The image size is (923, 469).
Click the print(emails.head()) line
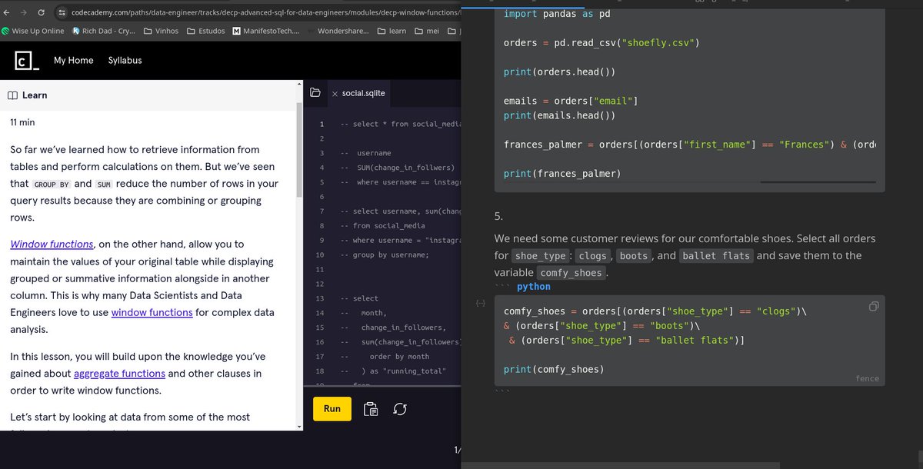pyautogui.click(x=559, y=115)
